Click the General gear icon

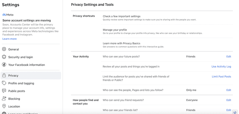[4, 49]
